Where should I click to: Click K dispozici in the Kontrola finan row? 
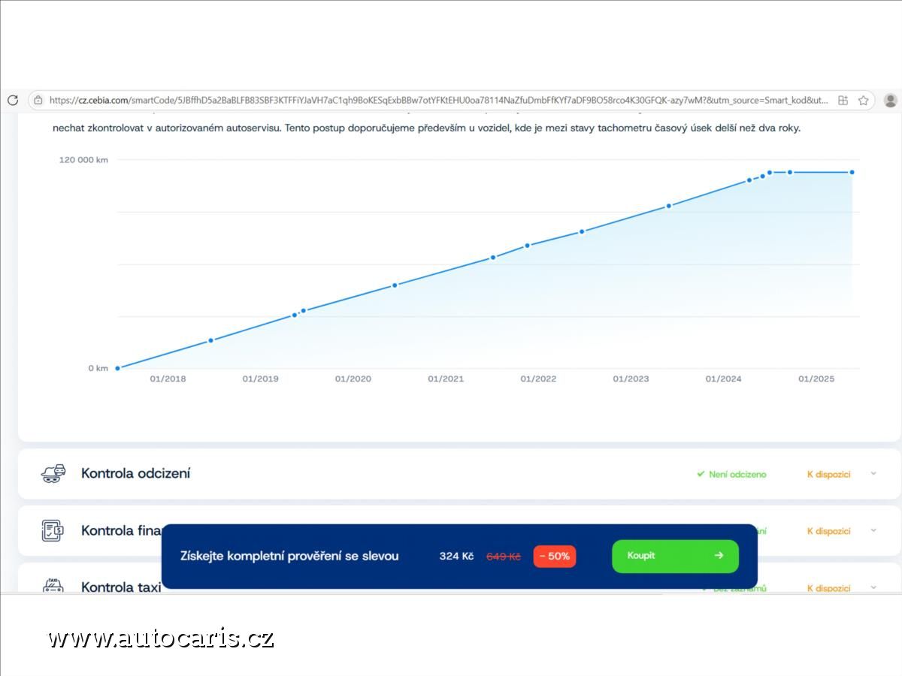click(828, 531)
